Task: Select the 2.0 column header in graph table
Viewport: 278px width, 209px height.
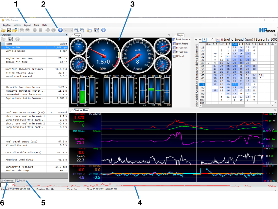Action: click(x=235, y=44)
